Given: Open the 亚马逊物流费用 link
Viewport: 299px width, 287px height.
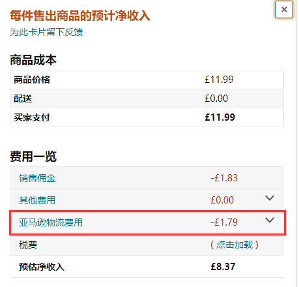Looking at the screenshot, I should (51, 222).
